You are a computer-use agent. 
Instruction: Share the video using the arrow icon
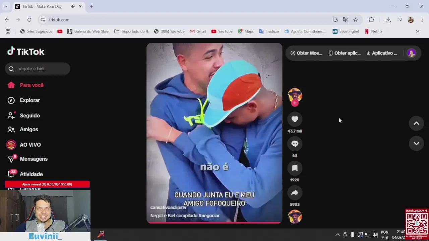pos(295,192)
